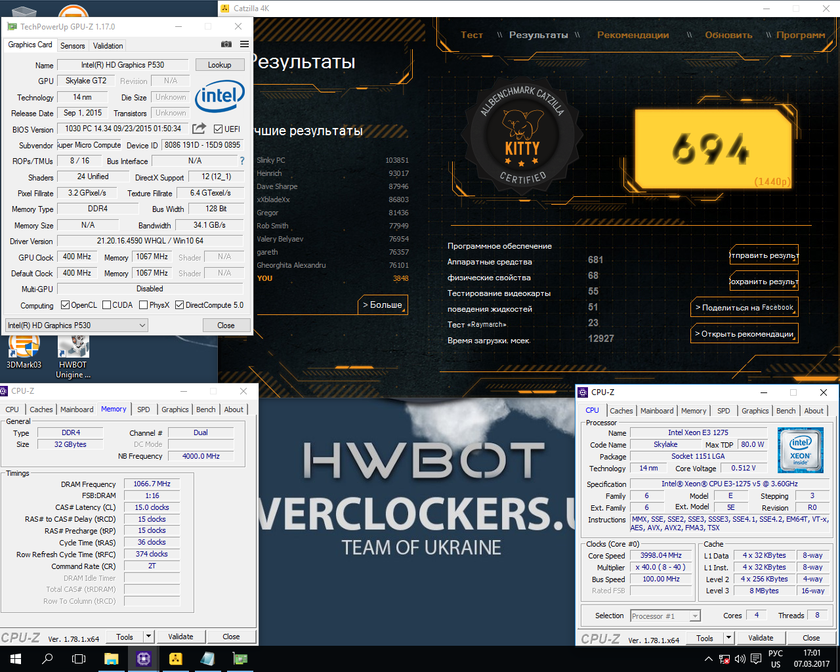Toggle the DirectCompute 5.0 checkbox
This screenshot has width=840, height=672.
point(179,305)
